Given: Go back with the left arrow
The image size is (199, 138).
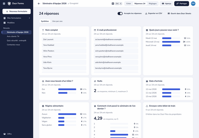Looking at the screenshot, I should pyautogui.click(x=39, y=3).
